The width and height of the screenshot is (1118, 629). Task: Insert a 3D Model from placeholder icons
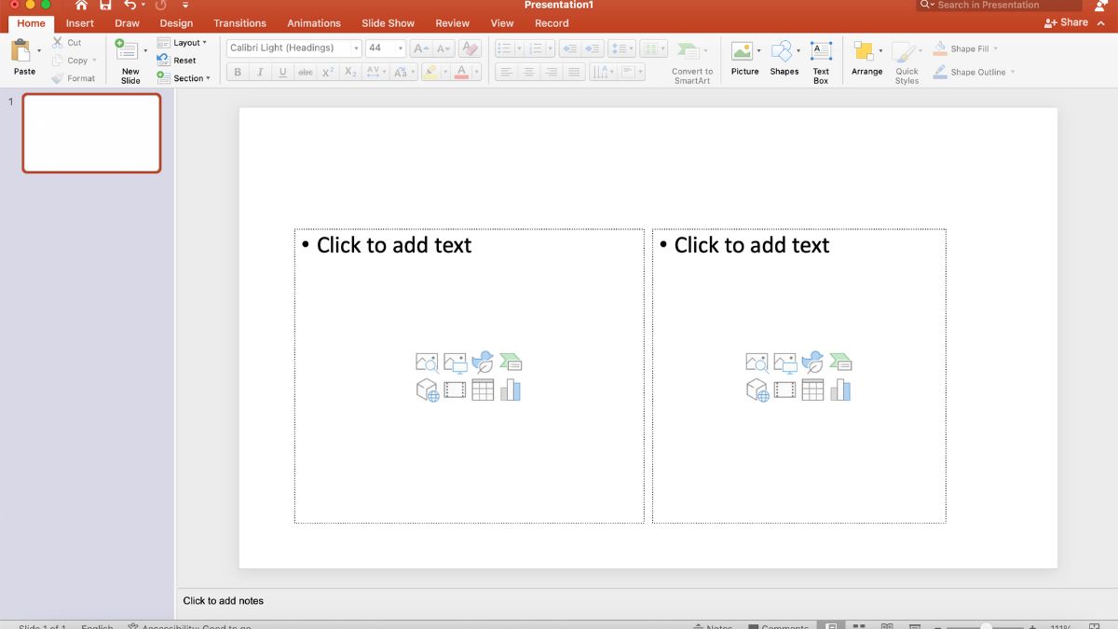pyautogui.click(x=426, y=389)
